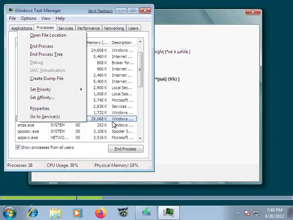Select smss.exe process row
The image size is (293, 220).
tap(76, 125)
